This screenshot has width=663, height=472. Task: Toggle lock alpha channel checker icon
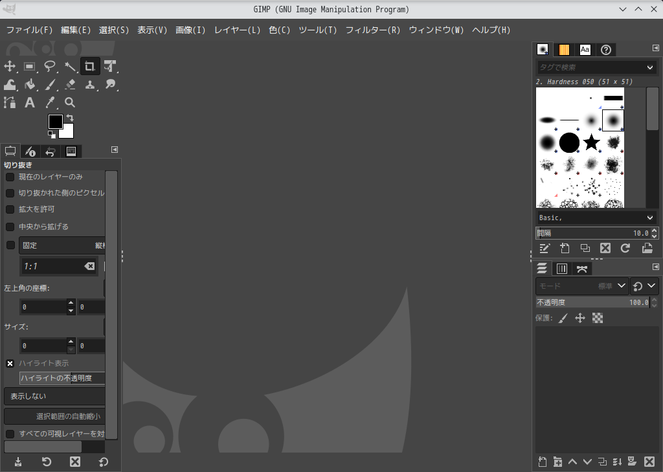(598, 318)
